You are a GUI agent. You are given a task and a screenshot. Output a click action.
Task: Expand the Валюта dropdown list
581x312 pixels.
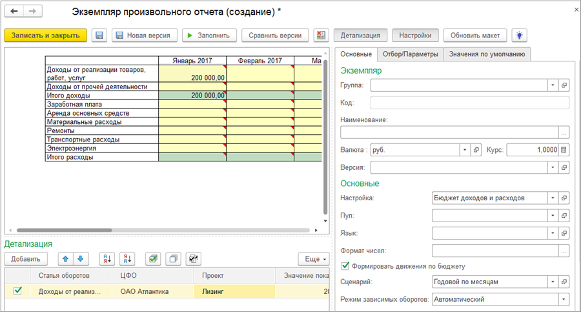click(465, 149)
